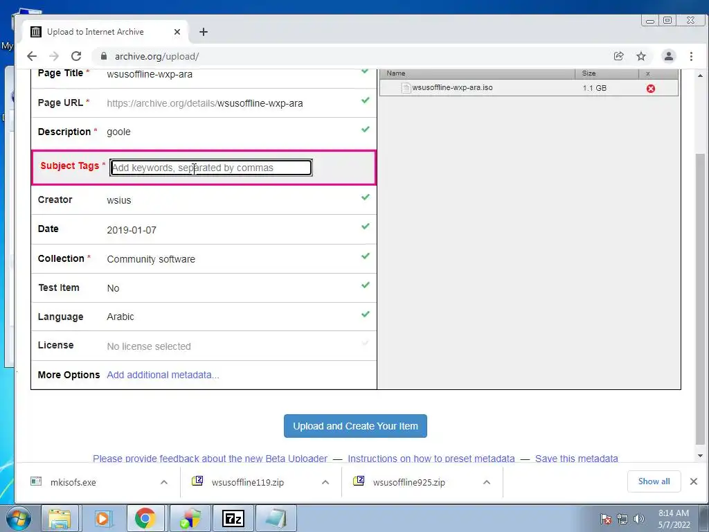Edit the Description value goole
Image resolution: width=709 pixels, height=532 pixels.
click(118, 132)
